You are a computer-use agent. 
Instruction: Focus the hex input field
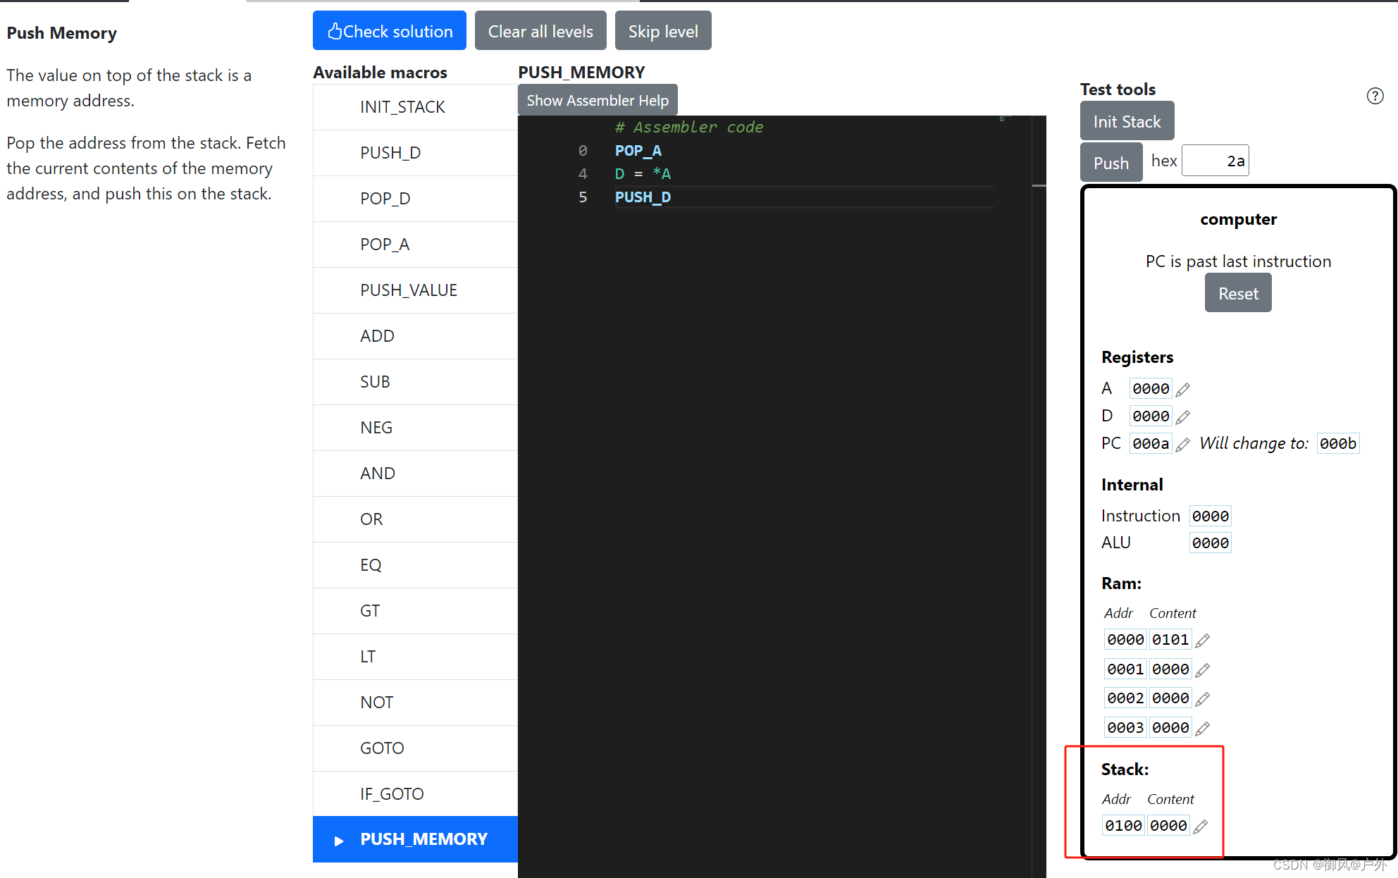[1215, 161]
